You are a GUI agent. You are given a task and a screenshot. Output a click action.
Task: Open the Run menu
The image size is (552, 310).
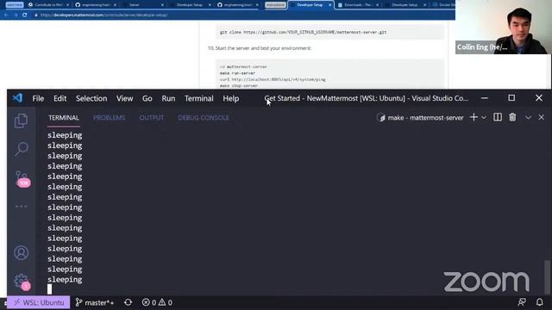pyautogui.click(x=168, y=98)
